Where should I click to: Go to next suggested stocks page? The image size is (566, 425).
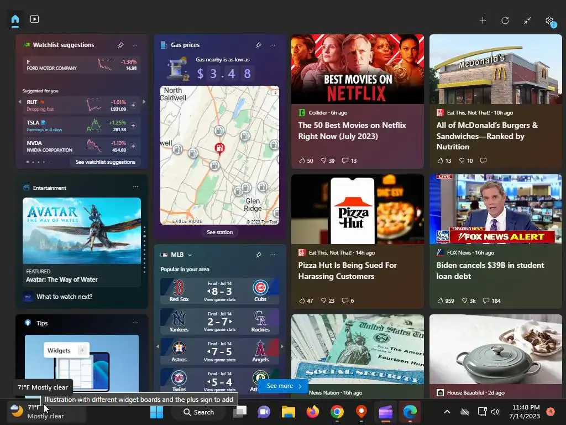(x=144, y=102)
